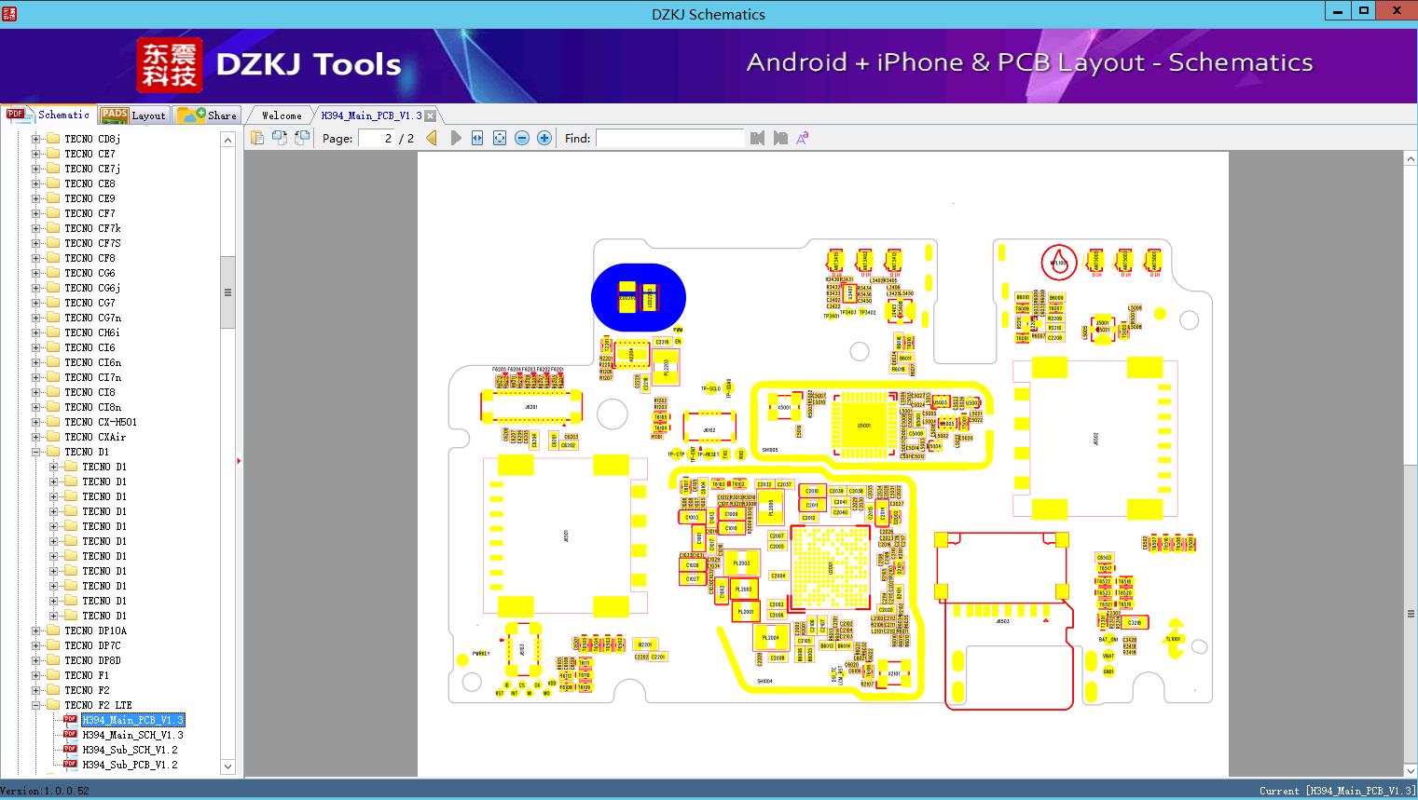Expand the TECNO CE9 folder node
The height and width of the screenshot is (800, 1418).
point(35,198)
